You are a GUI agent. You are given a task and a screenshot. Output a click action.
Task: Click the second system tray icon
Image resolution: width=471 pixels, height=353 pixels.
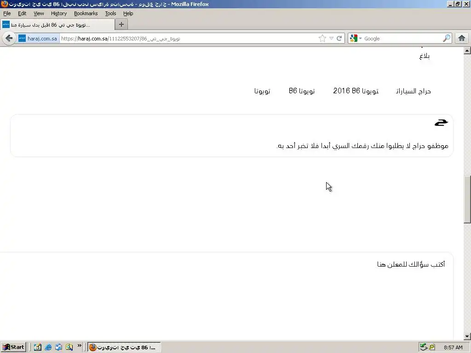[x=432, y=347]
